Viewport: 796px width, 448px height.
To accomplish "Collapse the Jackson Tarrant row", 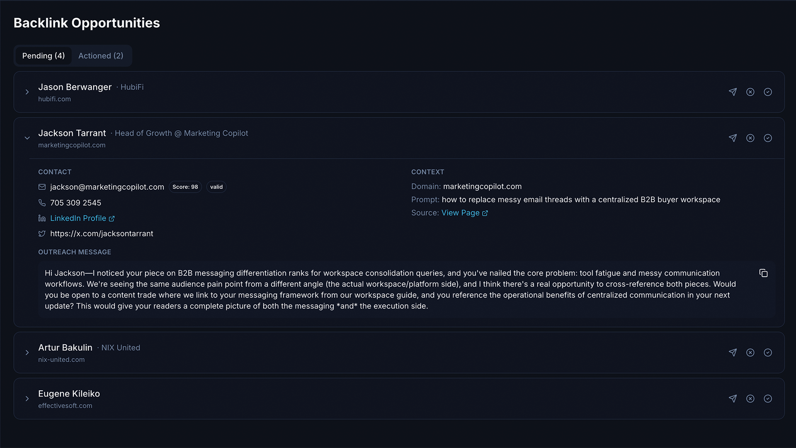I will tap(27, 138).
